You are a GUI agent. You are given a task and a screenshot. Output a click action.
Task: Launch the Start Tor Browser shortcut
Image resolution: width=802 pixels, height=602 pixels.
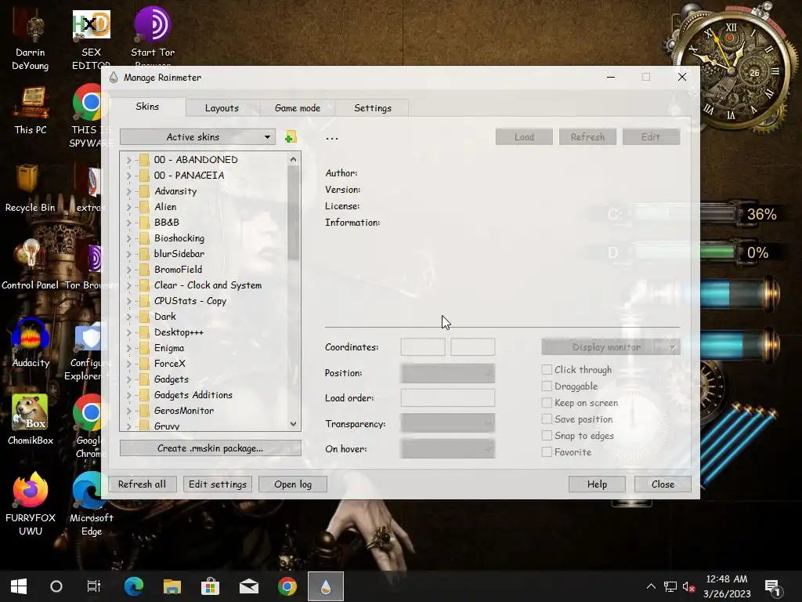(x=153, y=36)
